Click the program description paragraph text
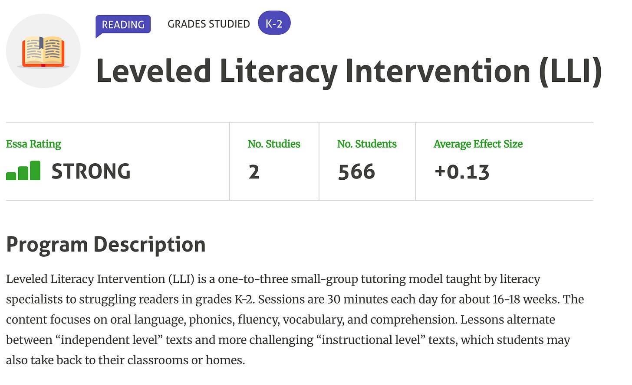 (x=295, y=320)
